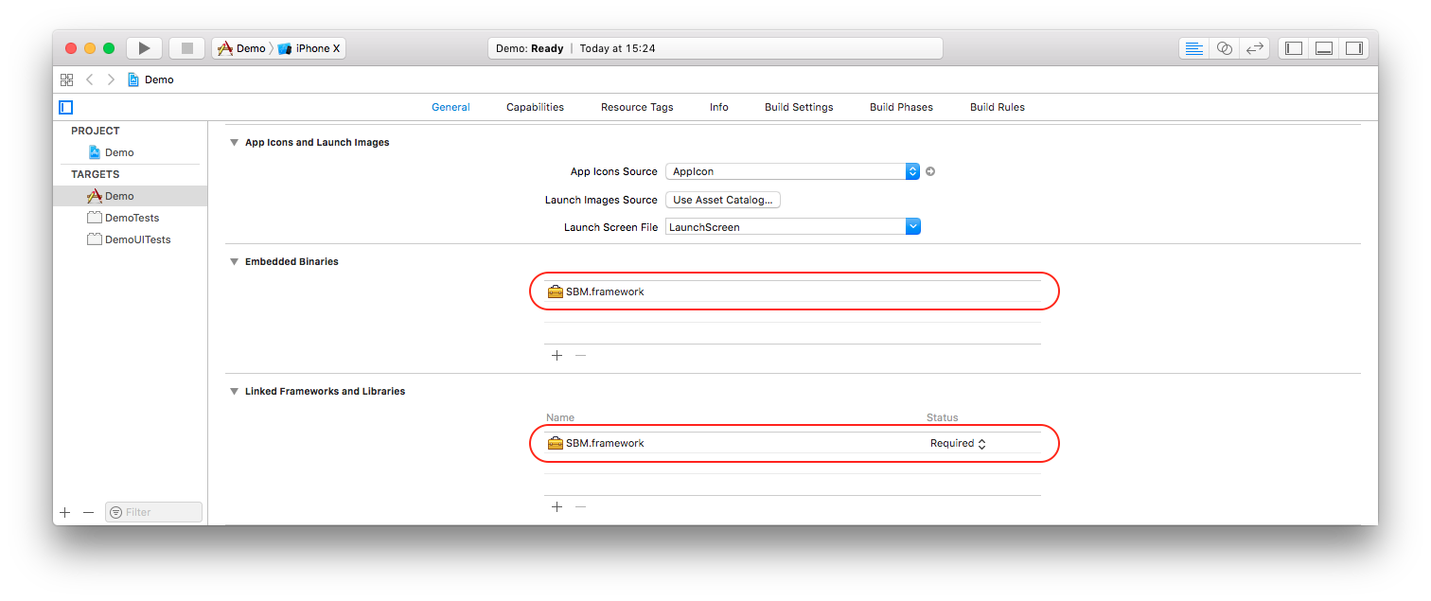Switch to the General tab
The image size is (1431, 601).
point(450,107)
